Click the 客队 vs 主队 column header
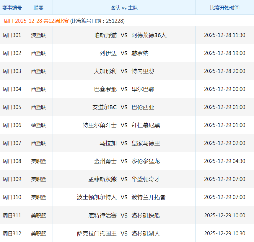This screenshot has width=254, height=242. click(124, 8)
